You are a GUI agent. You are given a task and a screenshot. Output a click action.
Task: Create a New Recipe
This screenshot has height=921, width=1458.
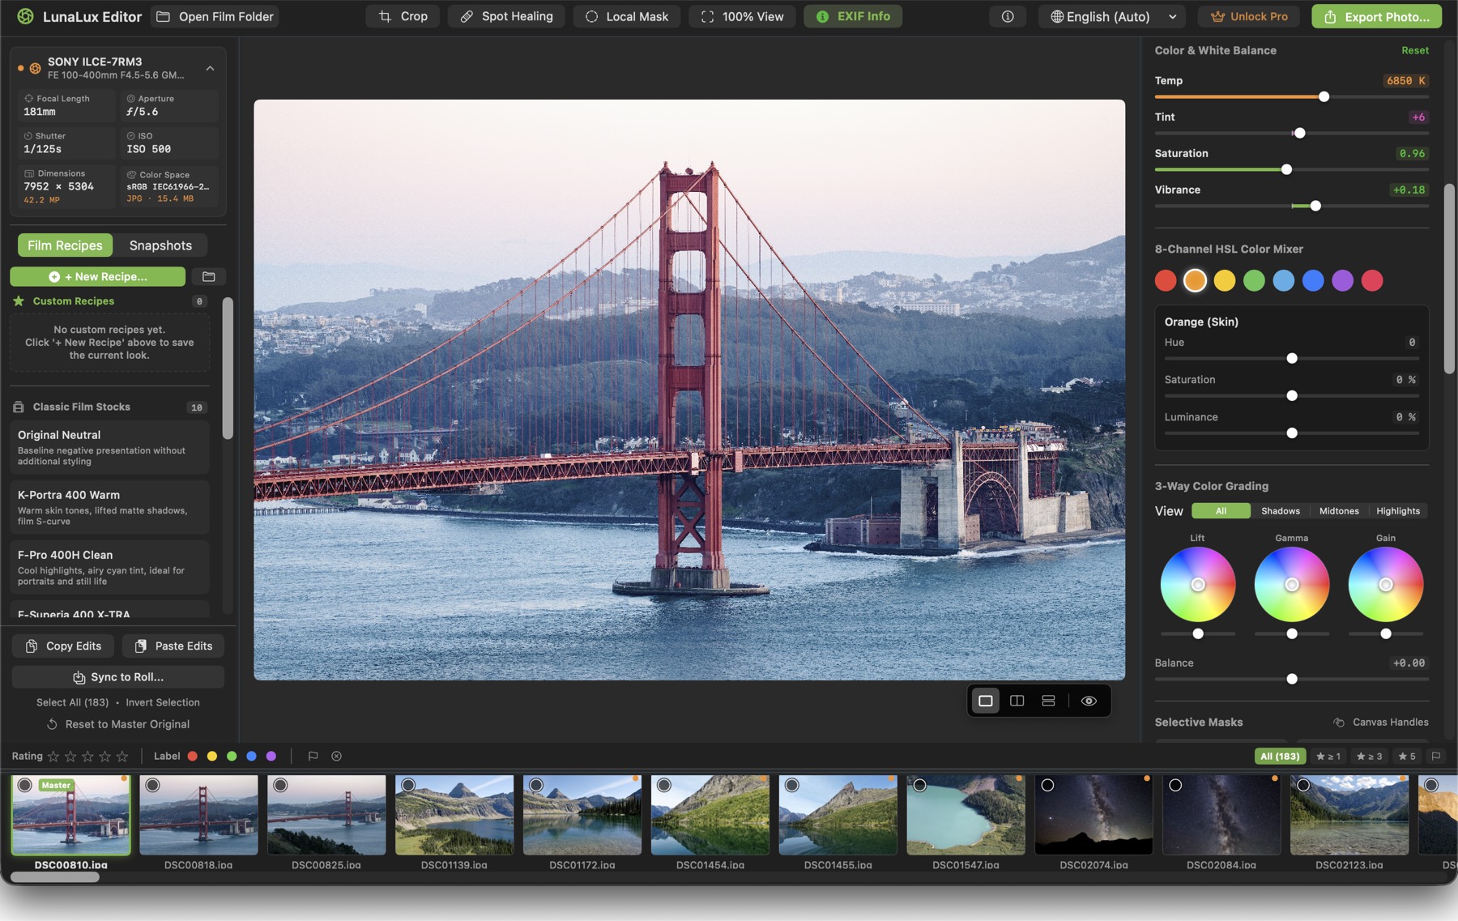point(97,276)
